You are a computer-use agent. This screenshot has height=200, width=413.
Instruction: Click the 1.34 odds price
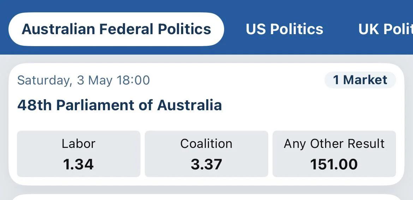click(78, 164)
